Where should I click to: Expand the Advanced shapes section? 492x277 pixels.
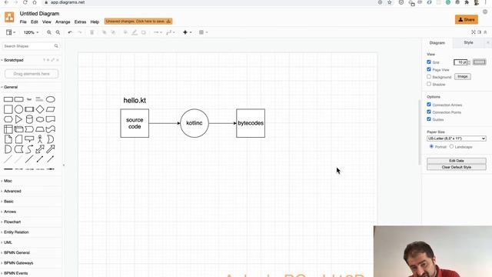pyautogui.click(x=12, y=191)
